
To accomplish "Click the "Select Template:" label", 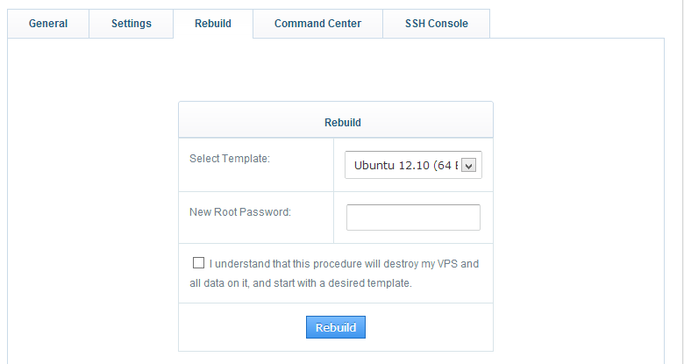I will click(x=230, y=159).
